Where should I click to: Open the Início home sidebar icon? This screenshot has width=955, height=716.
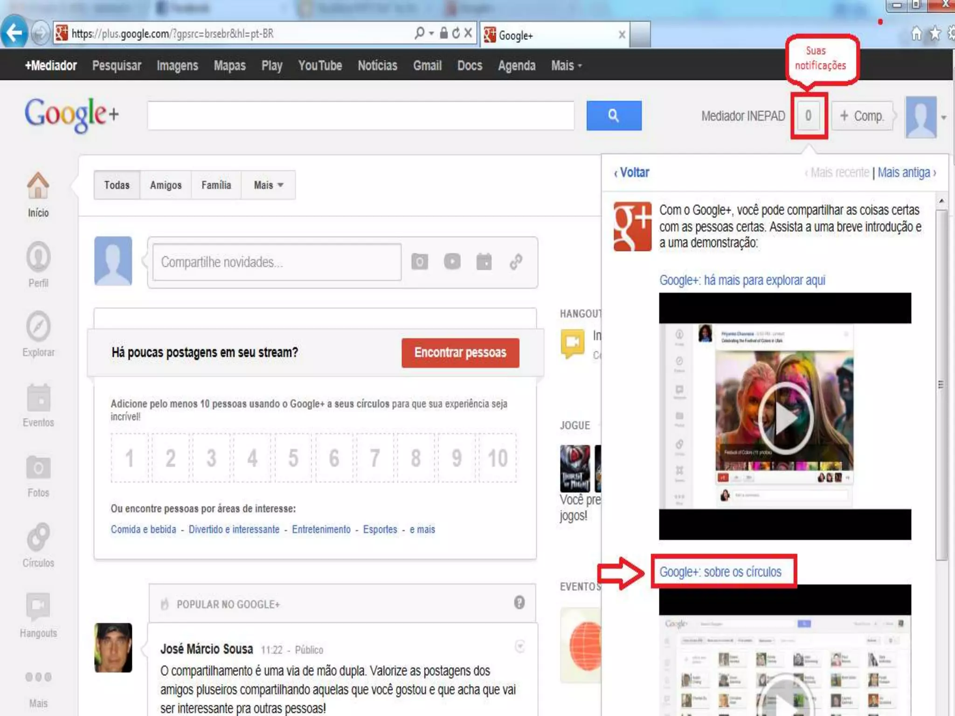(38, 186)
